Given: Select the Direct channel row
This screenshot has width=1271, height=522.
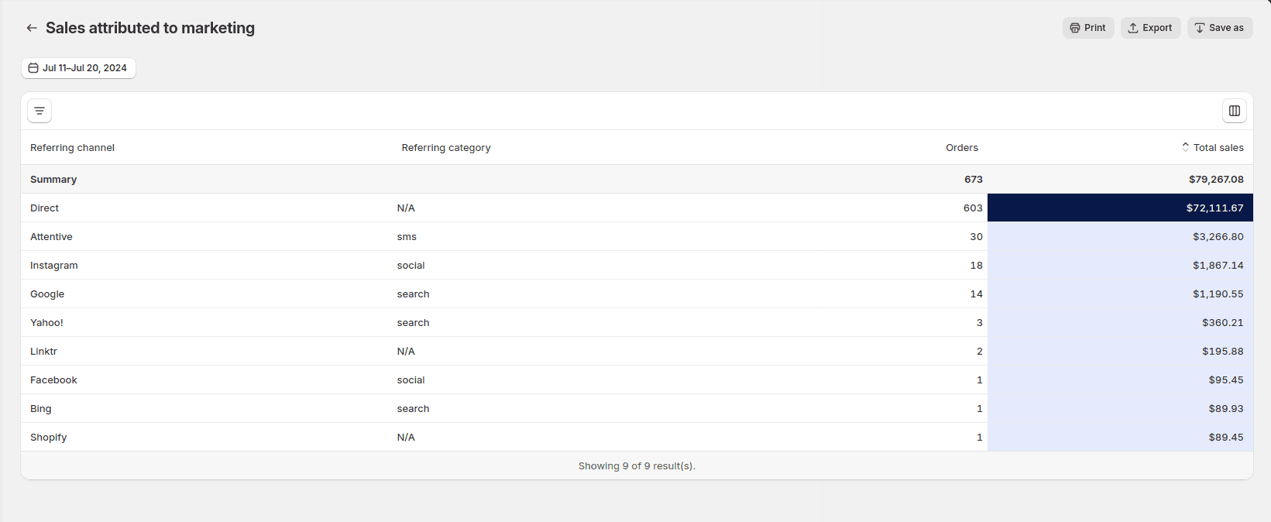Looking at the screenshot, I should [44, 208].
